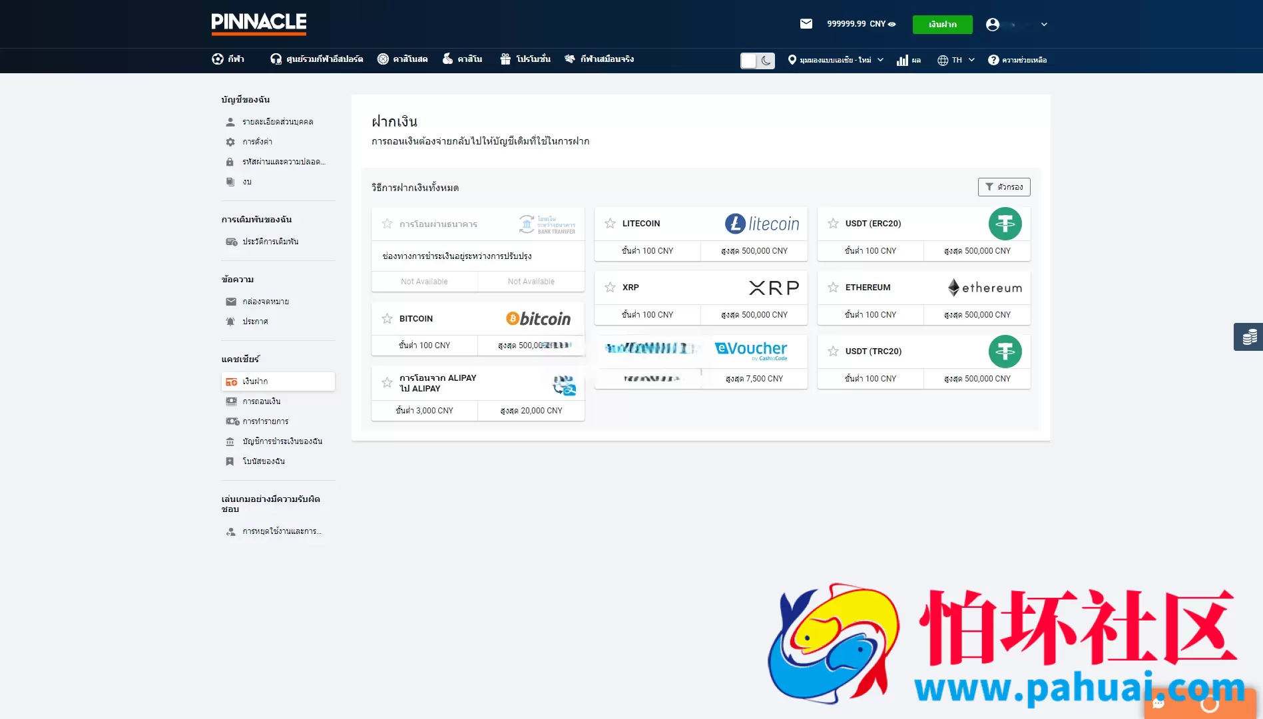Favorite the USDT (TRC20) star
The height and width of the screenshot is (719, 1263).
point(833,352)
